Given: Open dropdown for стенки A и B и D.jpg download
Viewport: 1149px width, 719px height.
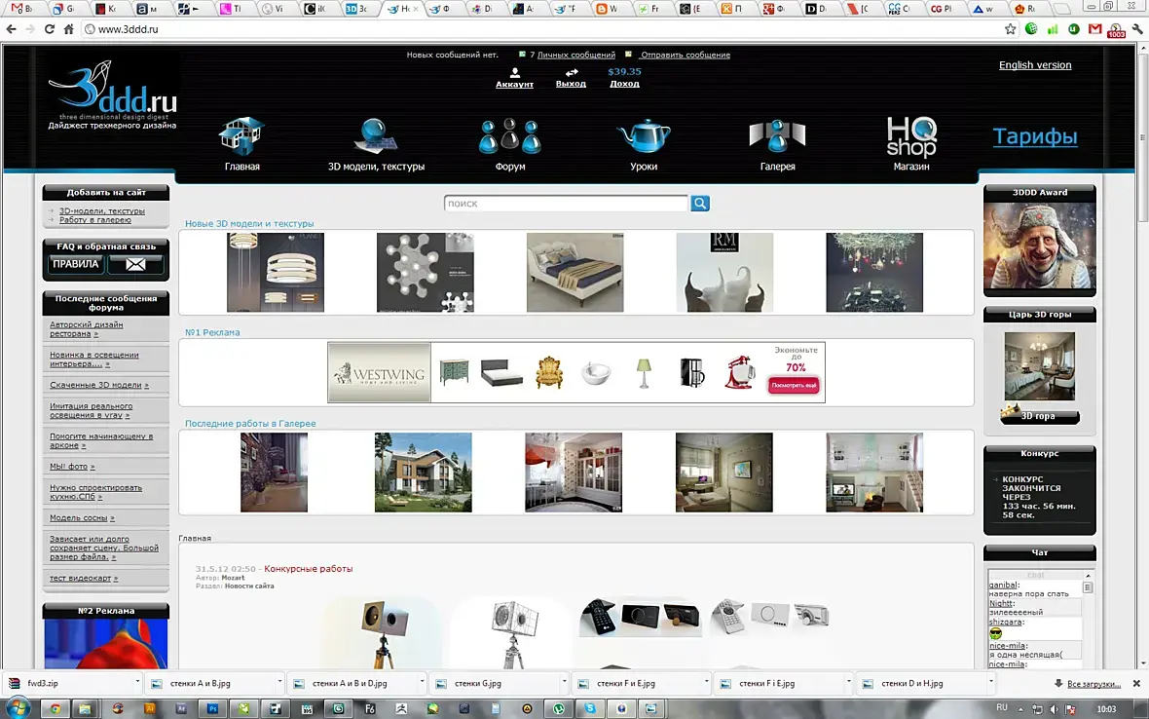Looking at the screenshot, I should (422, 682).
